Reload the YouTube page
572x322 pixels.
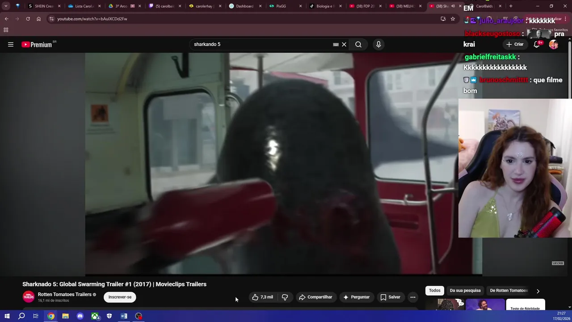tap(28, 19)
